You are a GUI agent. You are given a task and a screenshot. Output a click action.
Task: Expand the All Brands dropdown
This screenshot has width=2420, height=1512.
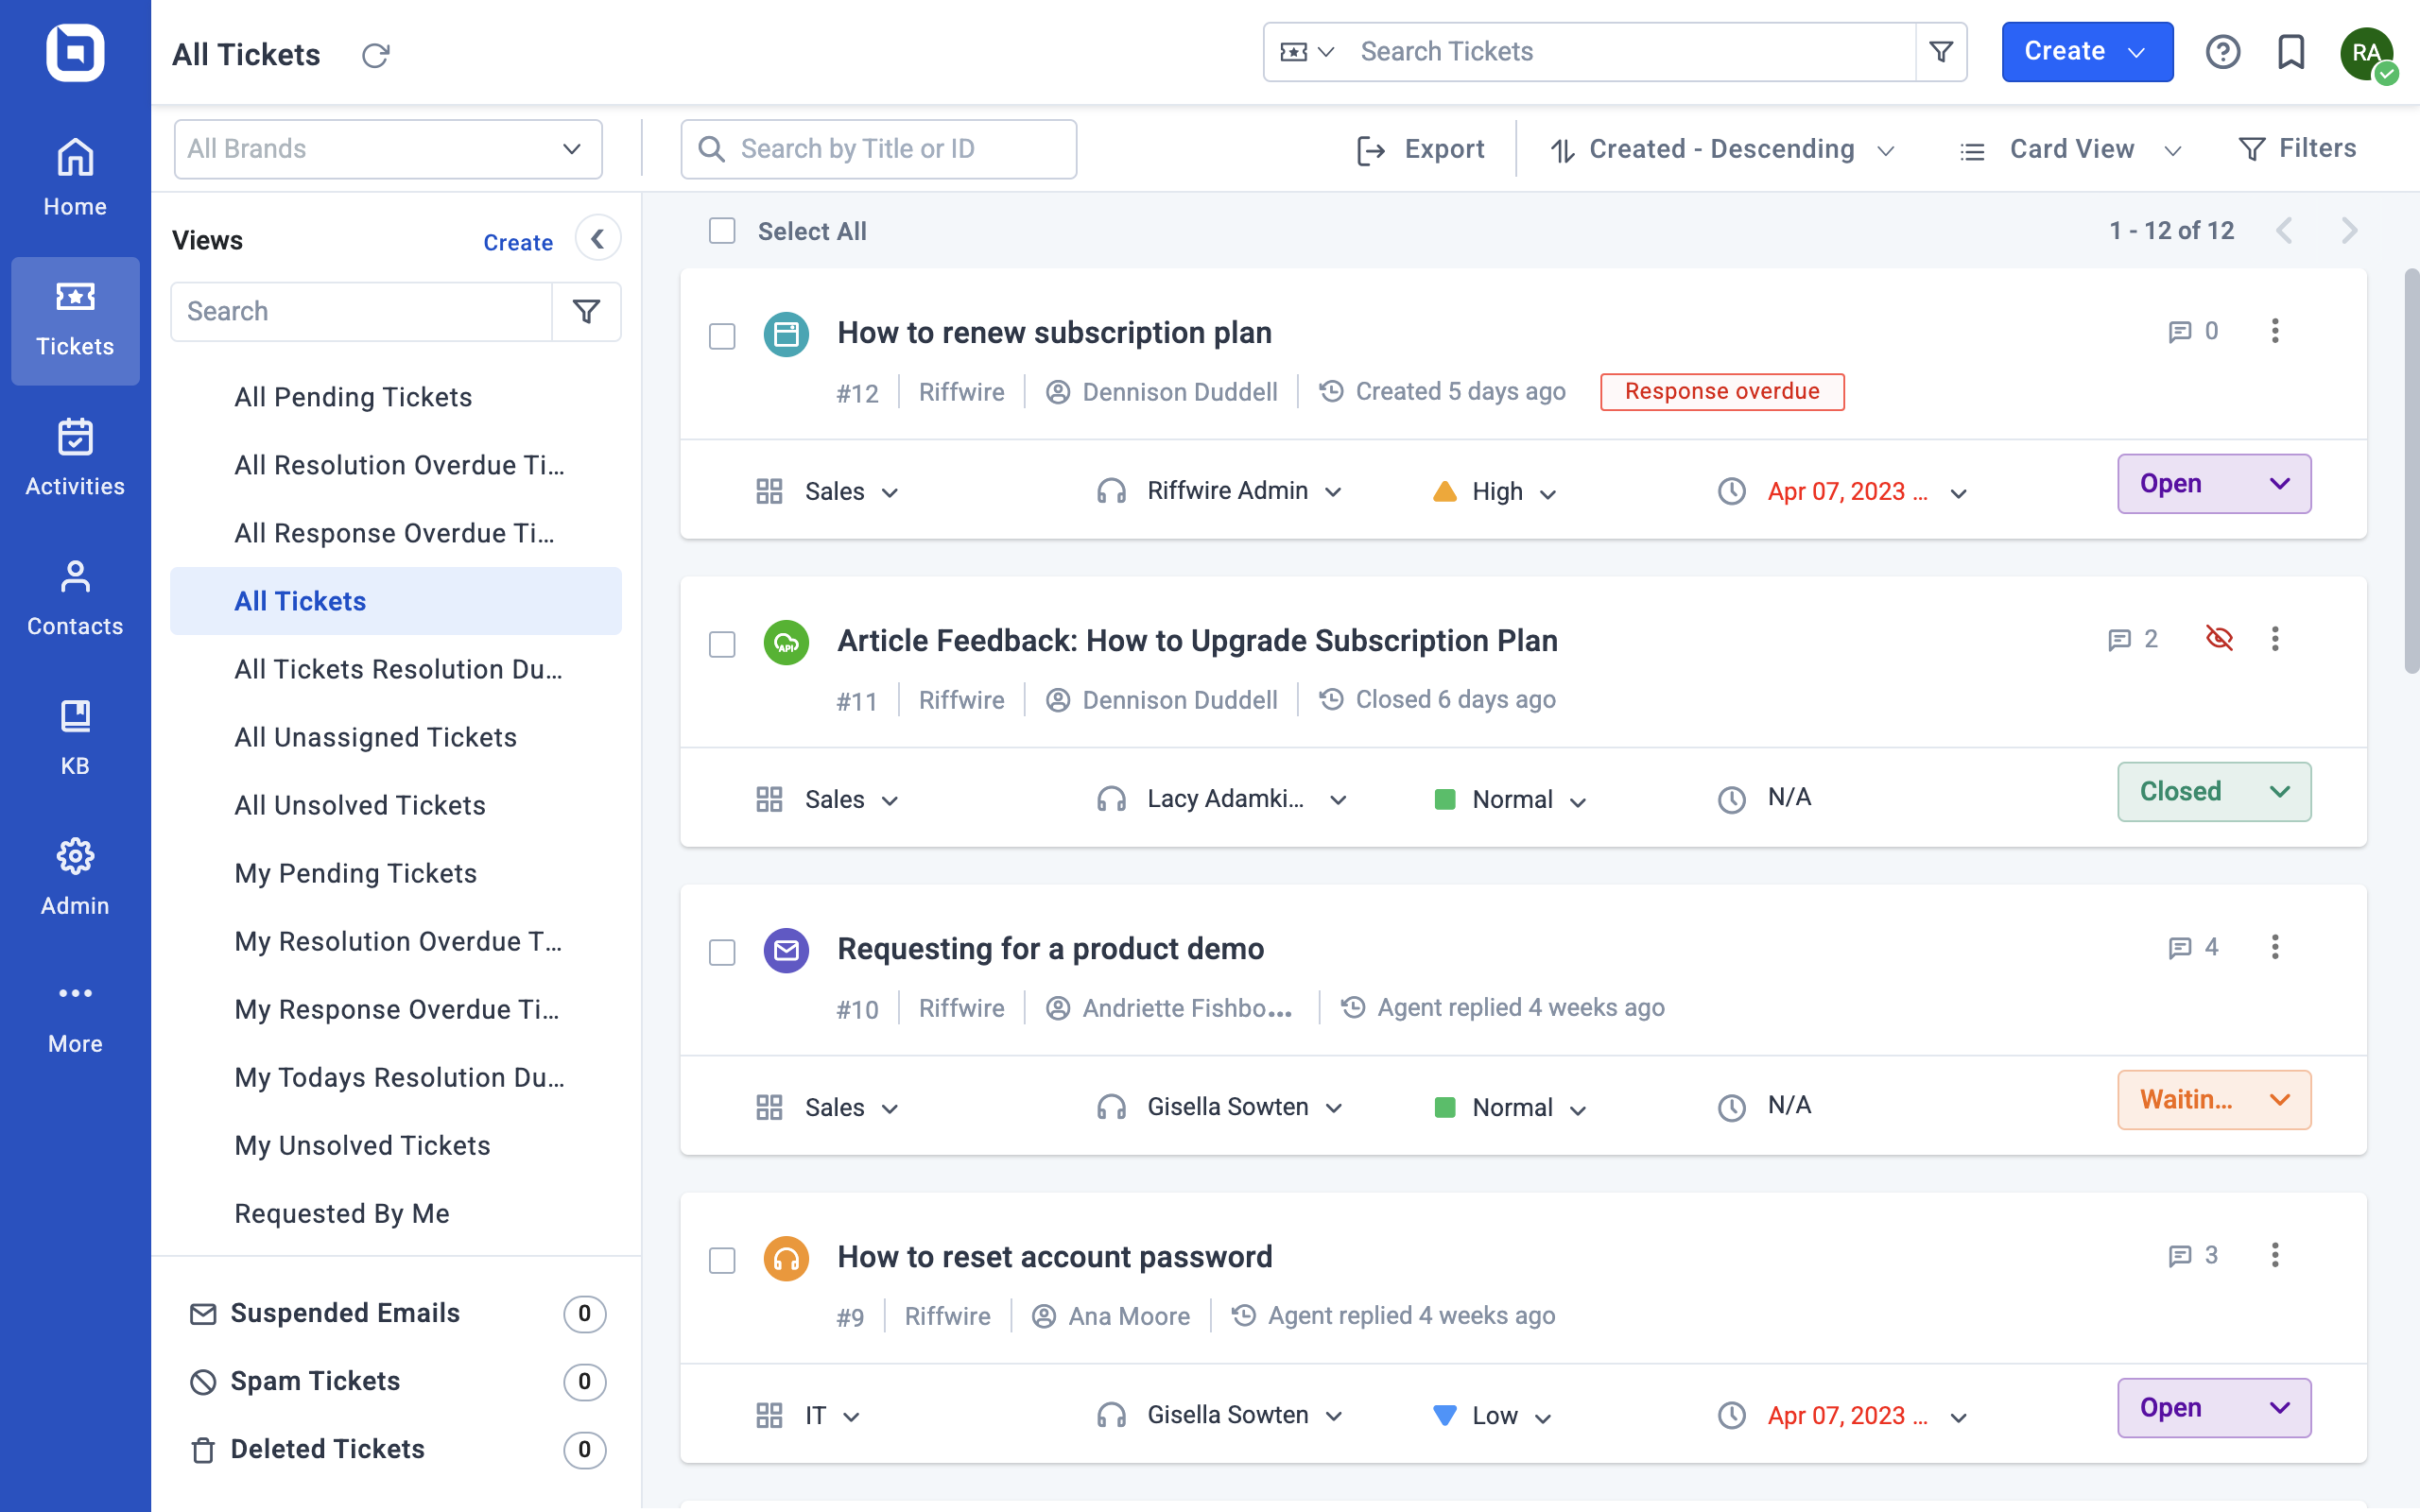(387, 148)
